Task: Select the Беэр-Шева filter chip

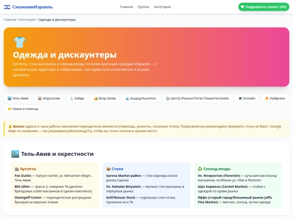Action: click(105, 98)
